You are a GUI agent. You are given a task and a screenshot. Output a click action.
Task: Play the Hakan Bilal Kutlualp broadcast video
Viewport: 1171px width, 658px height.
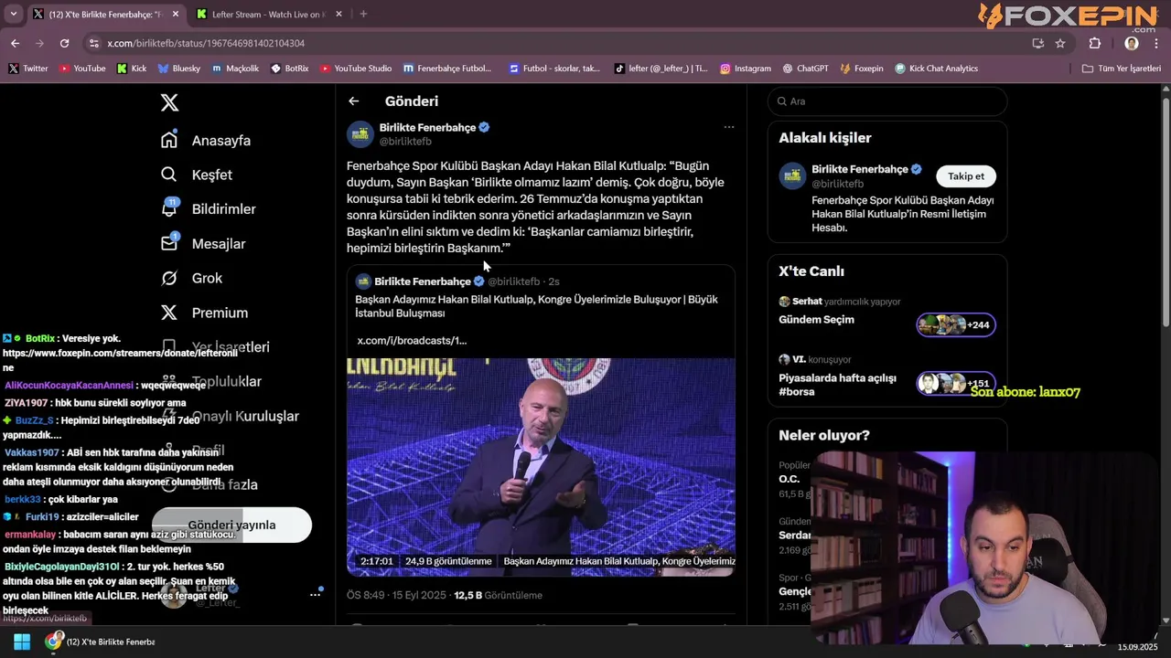pyautogui.click(x=541, y=466)
